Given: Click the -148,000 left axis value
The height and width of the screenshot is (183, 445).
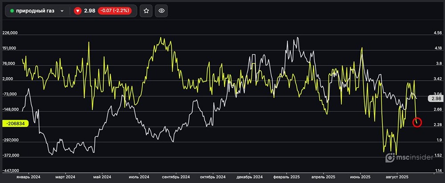Looking at the screenshot, I should (10, 109).
